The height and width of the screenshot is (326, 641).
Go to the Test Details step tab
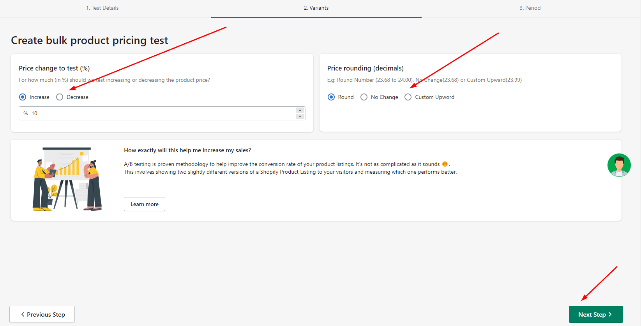102,8
